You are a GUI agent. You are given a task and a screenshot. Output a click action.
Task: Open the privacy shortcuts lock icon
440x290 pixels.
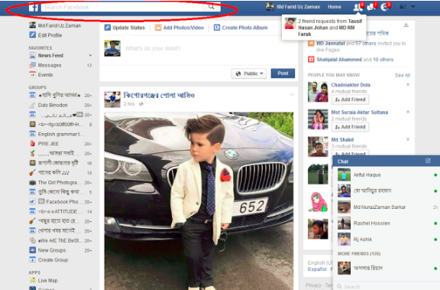403,7
